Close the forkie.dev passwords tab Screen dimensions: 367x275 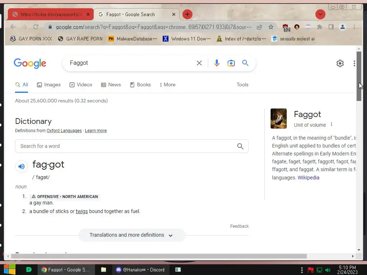point(88,14)
